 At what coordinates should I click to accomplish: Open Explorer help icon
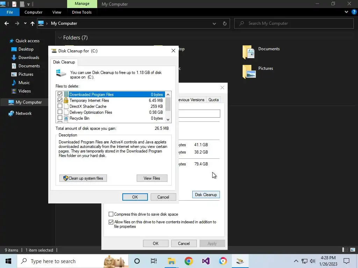[x=354, y=12]
